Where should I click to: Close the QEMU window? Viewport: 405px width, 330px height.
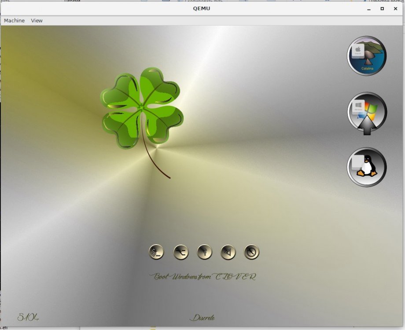tap(395, 9)
